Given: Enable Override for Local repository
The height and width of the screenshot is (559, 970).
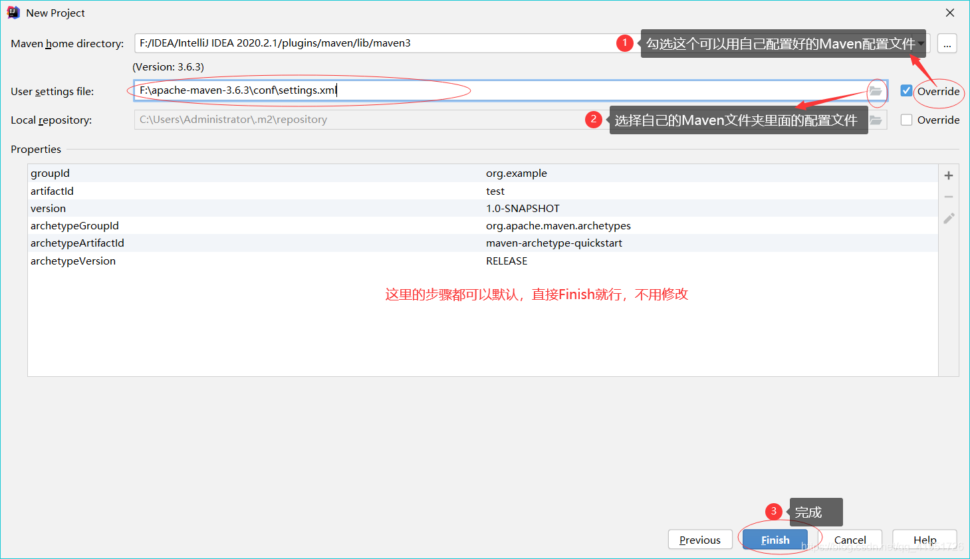Looking at the screenshot, I should pyautogui.click(x=906, y=120).
